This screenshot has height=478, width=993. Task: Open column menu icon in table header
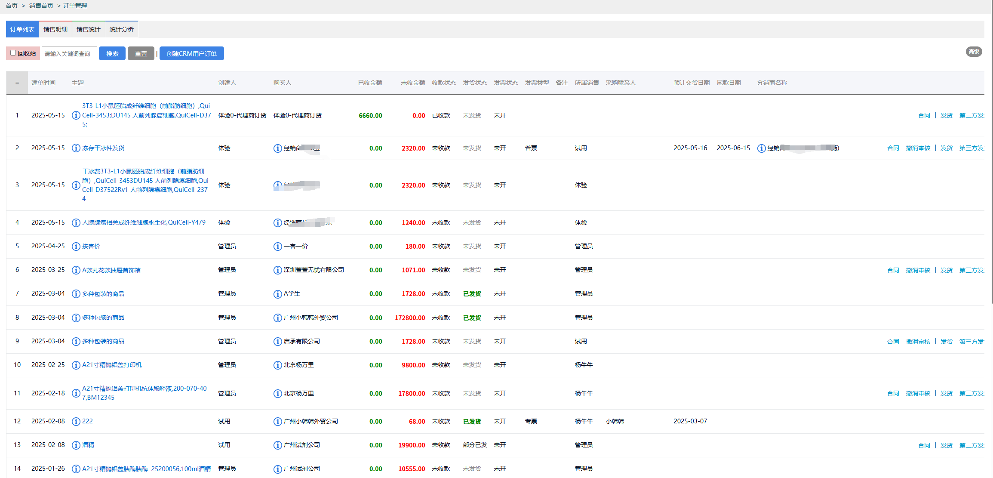coord(17,83)
